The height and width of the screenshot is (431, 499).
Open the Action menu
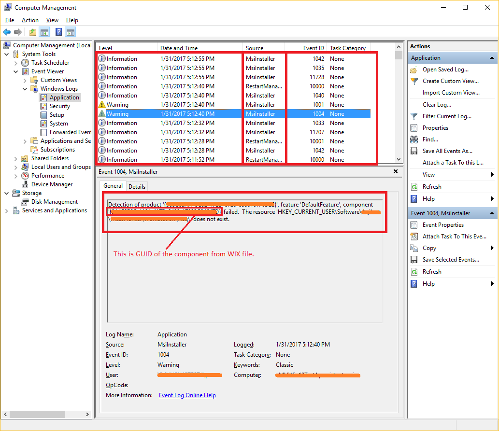30,20
